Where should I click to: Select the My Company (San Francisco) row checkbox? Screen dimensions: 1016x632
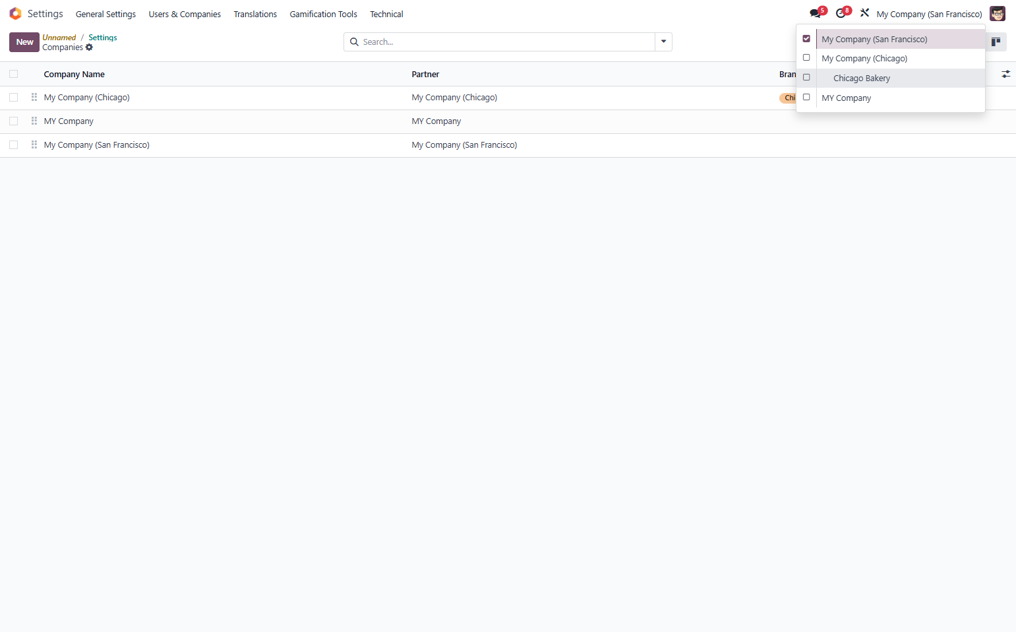[x=13, y=144]
